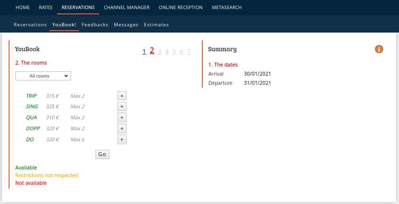399x204 pixels.
Task: Click the Go button
Action: [102, 154]
